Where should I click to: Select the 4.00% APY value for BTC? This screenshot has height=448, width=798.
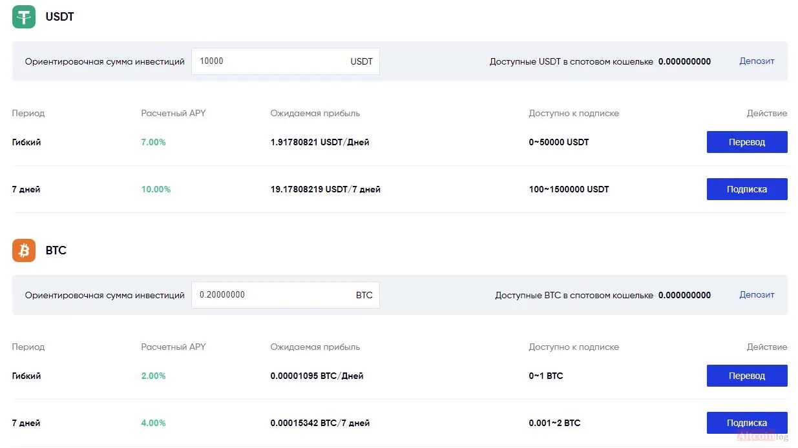click(153, 423)
